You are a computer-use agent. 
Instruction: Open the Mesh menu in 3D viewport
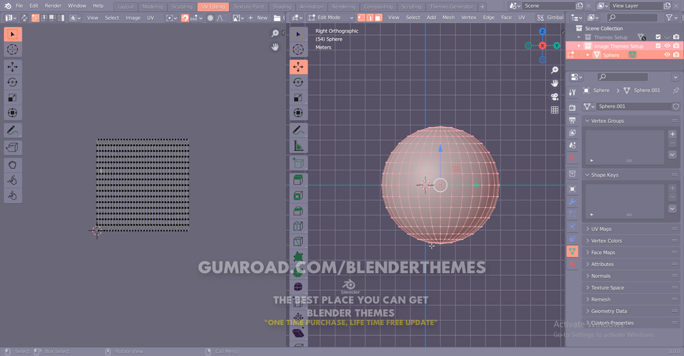(x=449, y=18)
